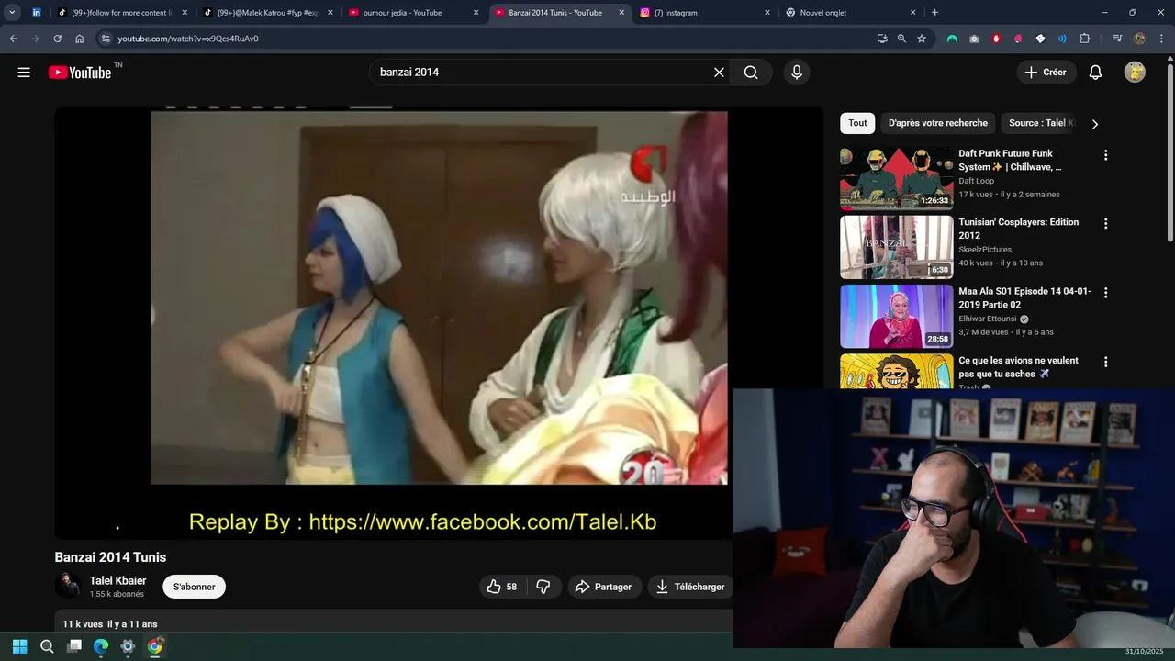
Task: Open the 'Elhiwar Ettounsi' channel link
Action: click(988, 319)
